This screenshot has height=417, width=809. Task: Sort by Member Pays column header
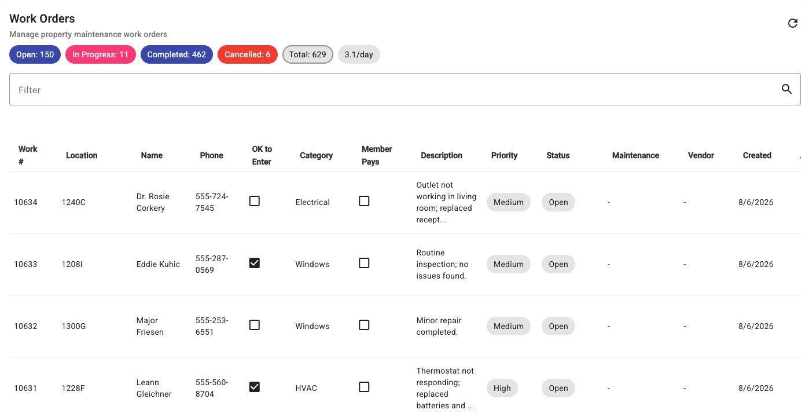377,155
